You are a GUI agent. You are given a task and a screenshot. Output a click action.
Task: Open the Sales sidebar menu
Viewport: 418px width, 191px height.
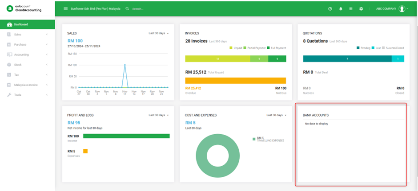click(x=28, y=35)
